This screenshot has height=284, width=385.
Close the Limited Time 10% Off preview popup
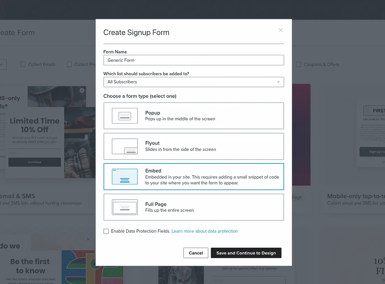pos(82,90)
